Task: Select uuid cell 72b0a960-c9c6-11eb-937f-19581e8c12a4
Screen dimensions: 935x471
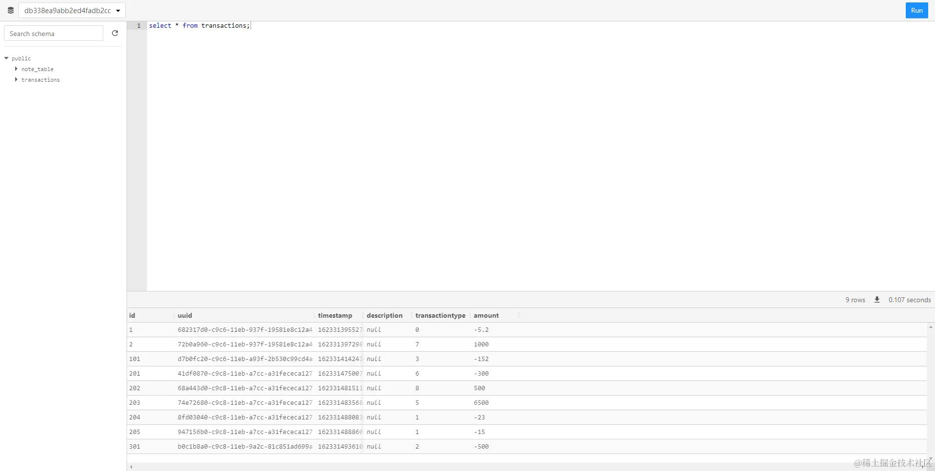Action: coord(245,344)
